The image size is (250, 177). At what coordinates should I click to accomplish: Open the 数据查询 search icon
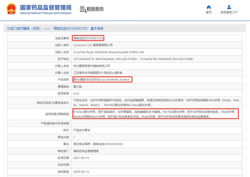(83, 9)
